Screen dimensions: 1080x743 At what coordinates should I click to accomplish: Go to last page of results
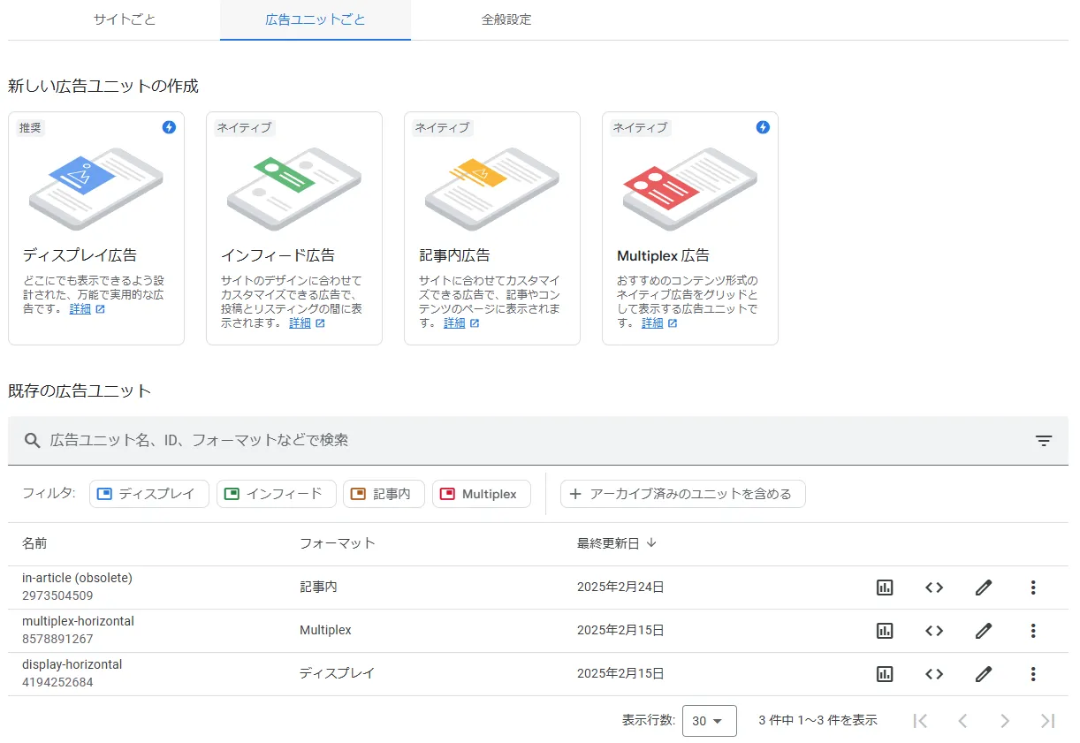(x=1047, y=721)
